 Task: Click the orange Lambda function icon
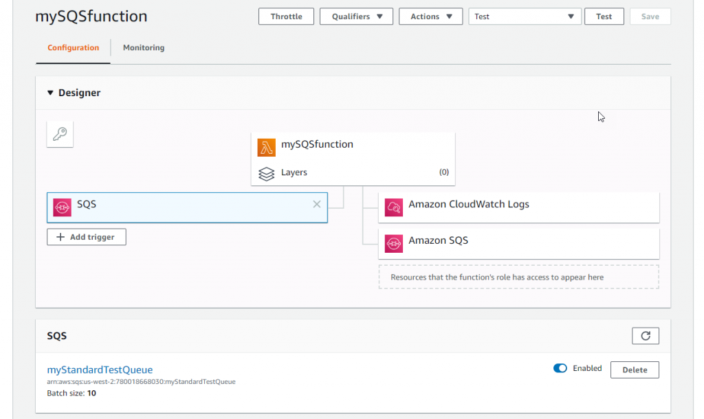[266, 148]
